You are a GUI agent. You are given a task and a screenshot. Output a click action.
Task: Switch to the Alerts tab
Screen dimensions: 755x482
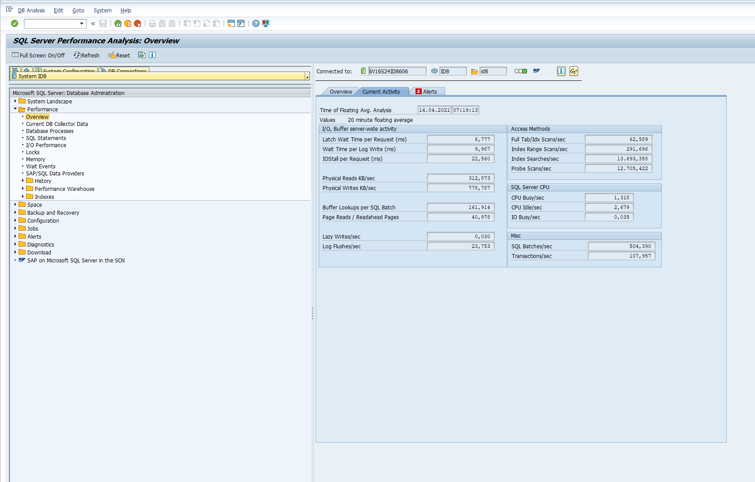pos(427,91)
